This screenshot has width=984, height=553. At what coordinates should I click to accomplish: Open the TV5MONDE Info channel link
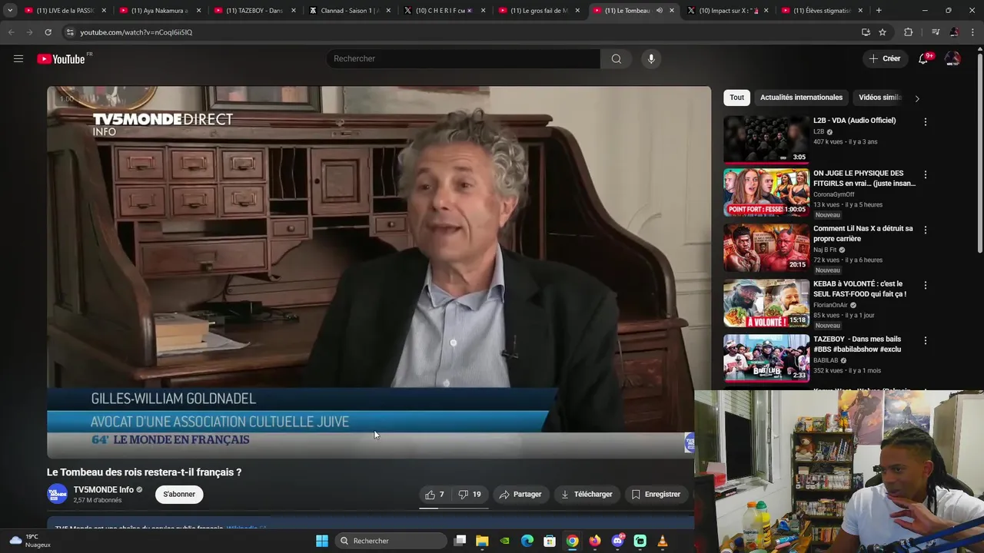103,490
